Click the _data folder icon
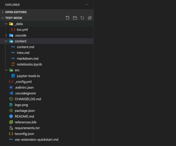176x146 pixels. [x=11, y=24]
